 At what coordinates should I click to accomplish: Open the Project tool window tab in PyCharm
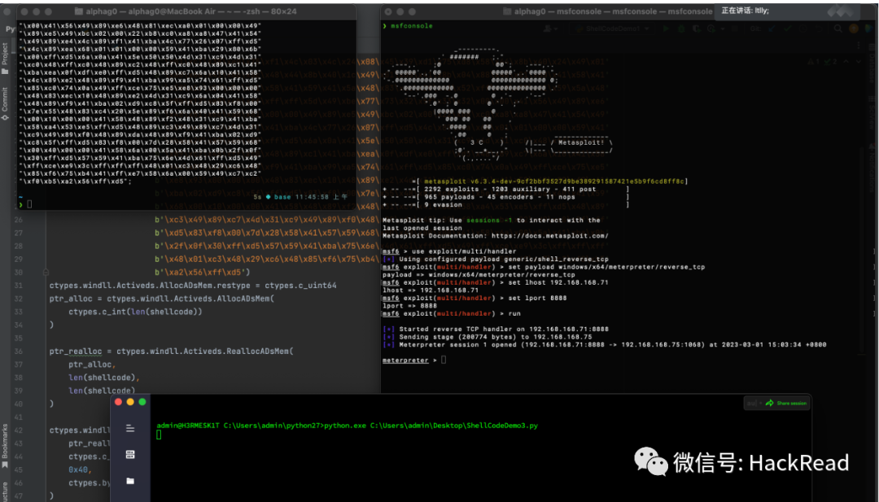click(5, 59)
